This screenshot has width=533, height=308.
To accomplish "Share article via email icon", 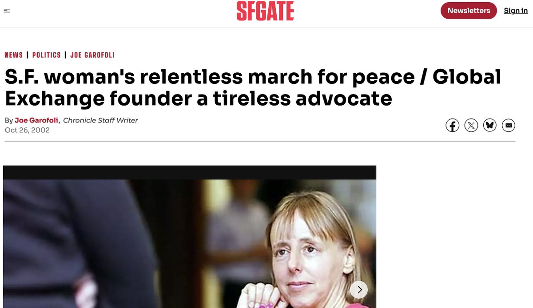I will [x=509, y=126].
